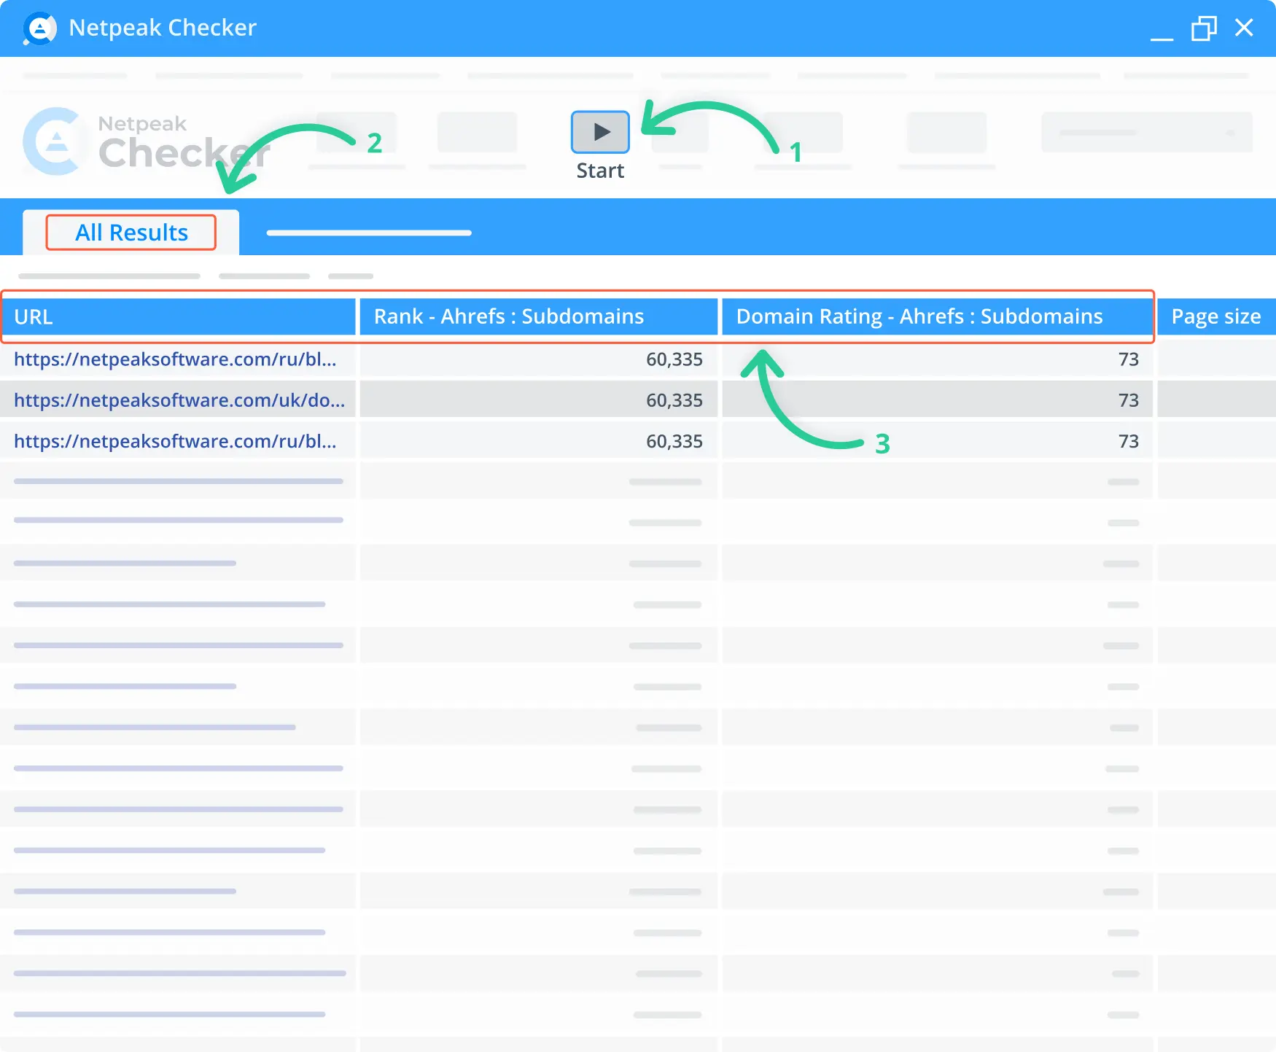Select the Rank cell in the third row
This screenshot has width=1276, height=1052.
(674, 440)
